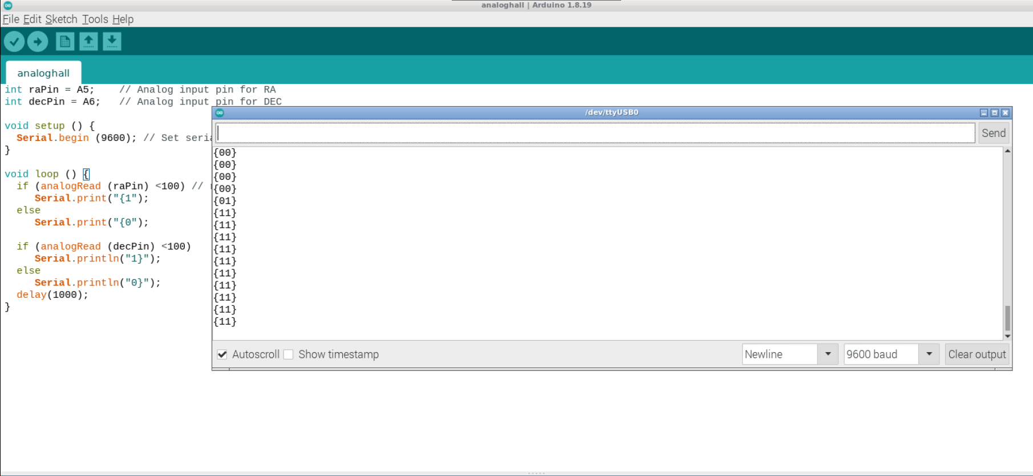Upload the sketch with the arrow icon

pyautogui.click(x=38, y=41)
